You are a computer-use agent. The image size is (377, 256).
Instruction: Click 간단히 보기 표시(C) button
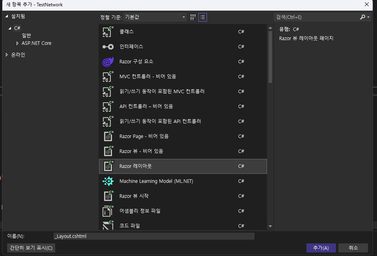pos(31,248)
